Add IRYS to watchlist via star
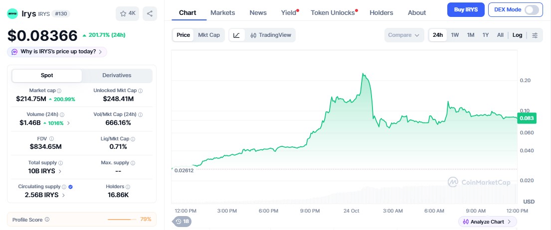The image size is (551, 230). click(127, 13)
